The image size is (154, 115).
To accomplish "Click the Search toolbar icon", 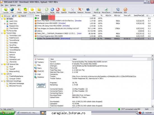I will (39, 10).
